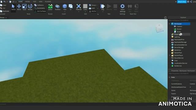The image size is (196, 110).
Task: Toggle the Join Surfaces option
Action: click(40, 11)
